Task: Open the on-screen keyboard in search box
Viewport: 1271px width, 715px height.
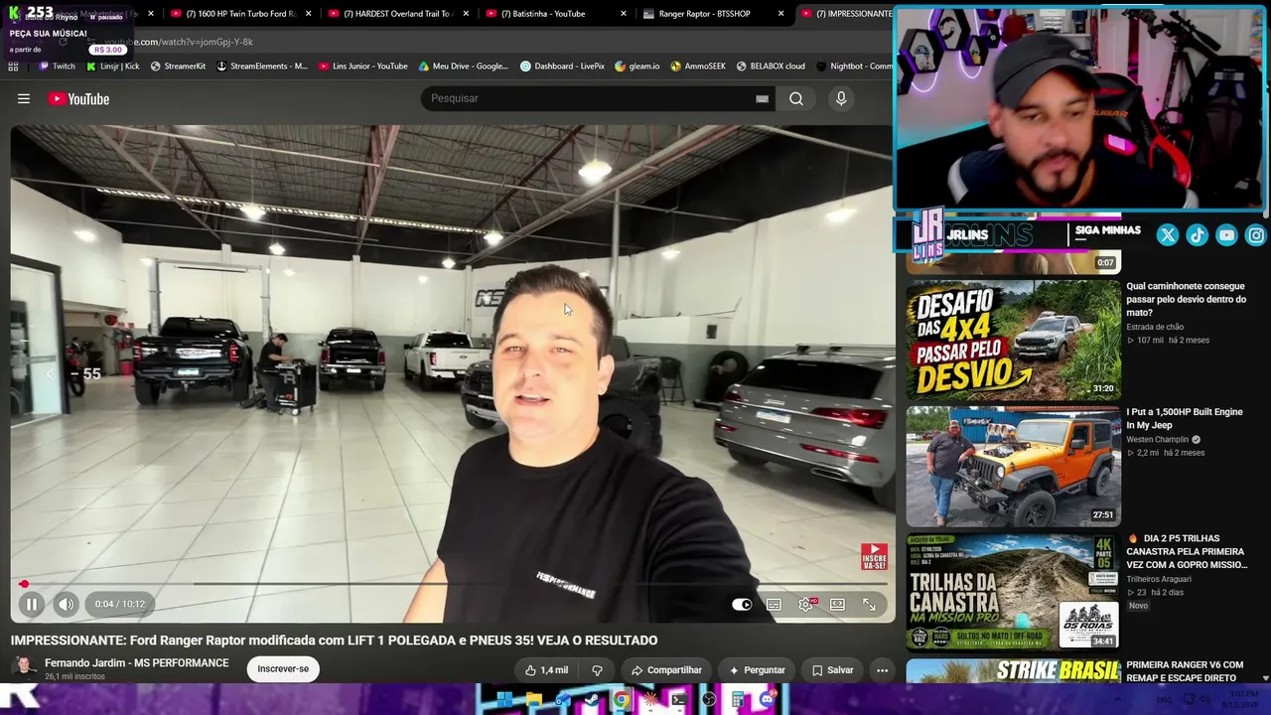Action: click(762, 98)
